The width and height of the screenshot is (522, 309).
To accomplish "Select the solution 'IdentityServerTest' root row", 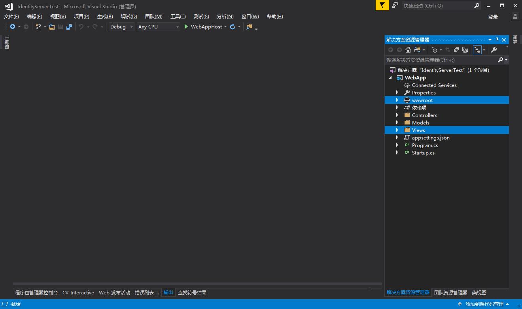I will coord(447,70).
